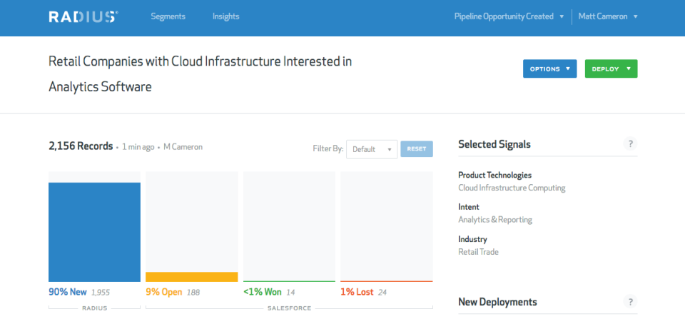Image resolution: width=685 pixels, height=324 pixels.
Task: Open the Segments menu item
Action: (168, 16)
